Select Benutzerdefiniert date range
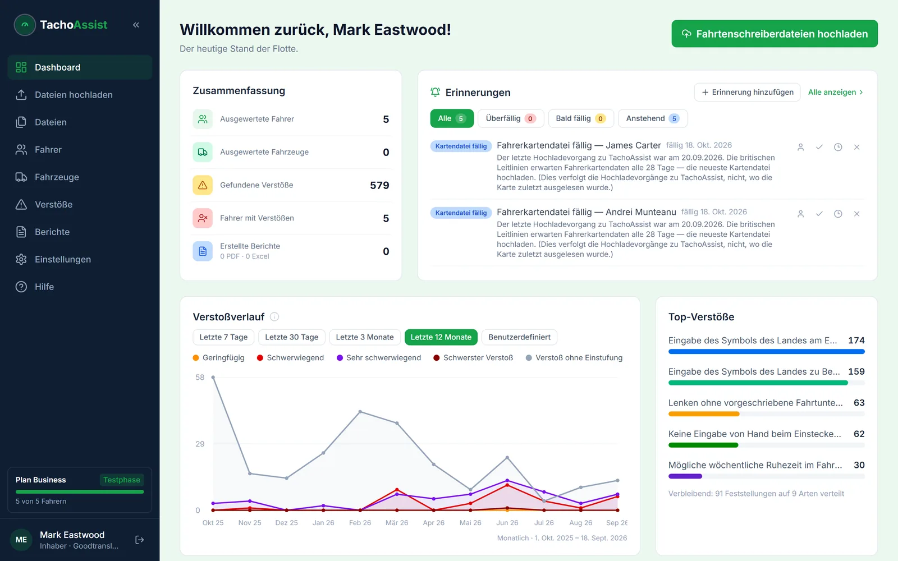 pos(519,337)
